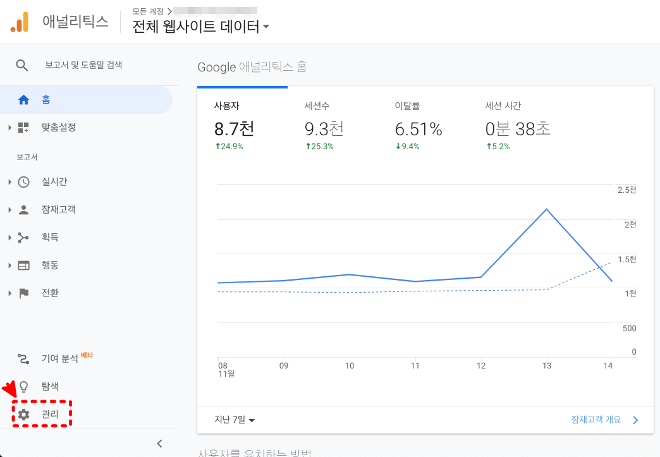660x457 pixels.
Task: Select the 잠재고객 audience icon
Action: tap(24, 209)
